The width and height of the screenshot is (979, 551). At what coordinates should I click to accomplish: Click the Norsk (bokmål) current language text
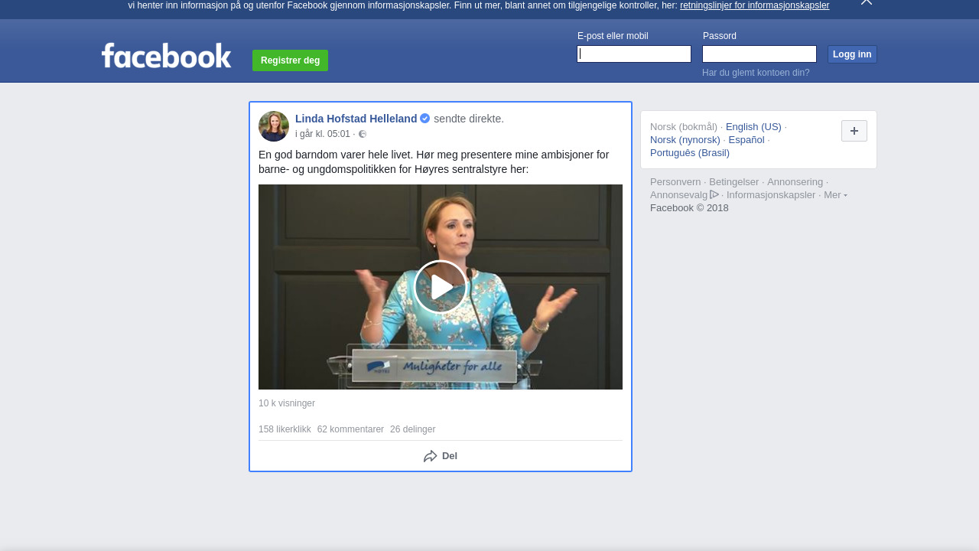pyautogui.click(x=684, y=127)
